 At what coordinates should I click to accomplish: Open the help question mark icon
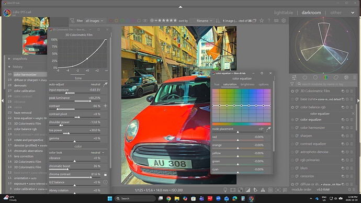(x=269, y=21)
